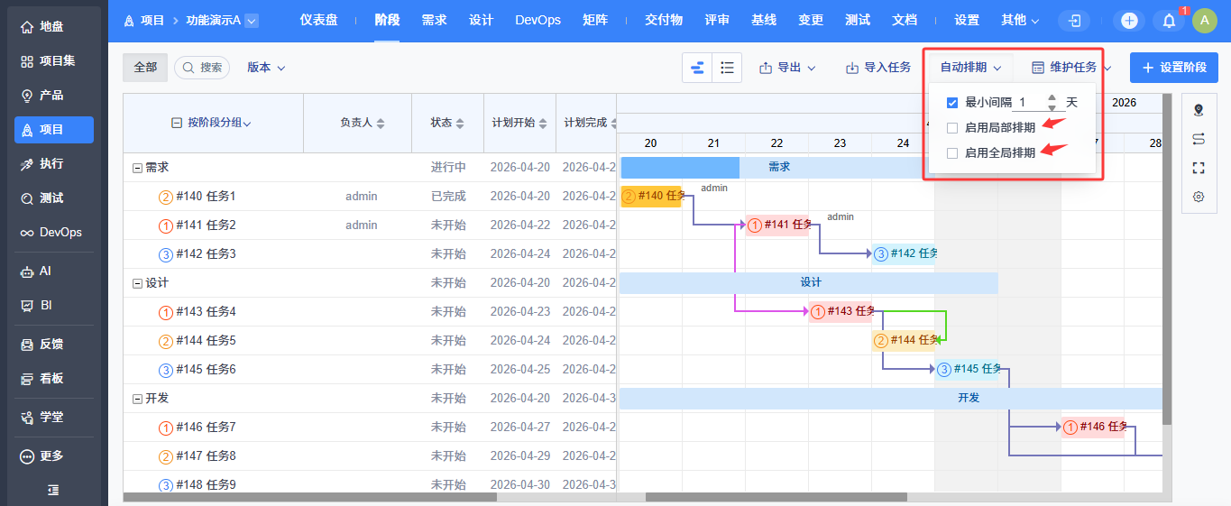1231x506 pixels.
Task: Open DevOps in the left sidebar
Action: click(x=54, y=232)
